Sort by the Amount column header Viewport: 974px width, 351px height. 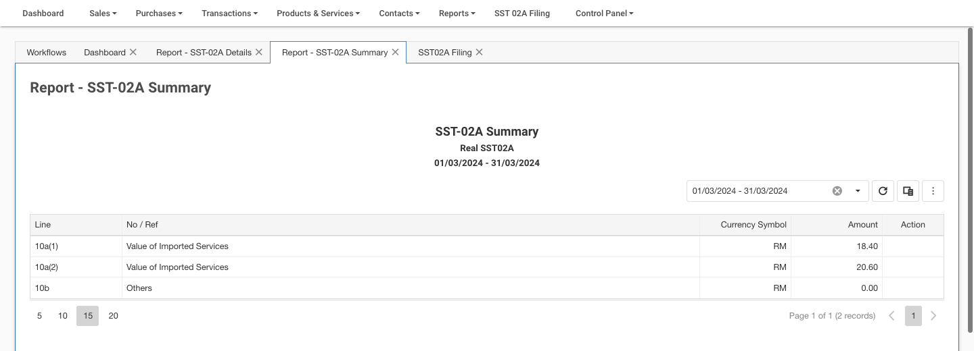tap(862, 225)
